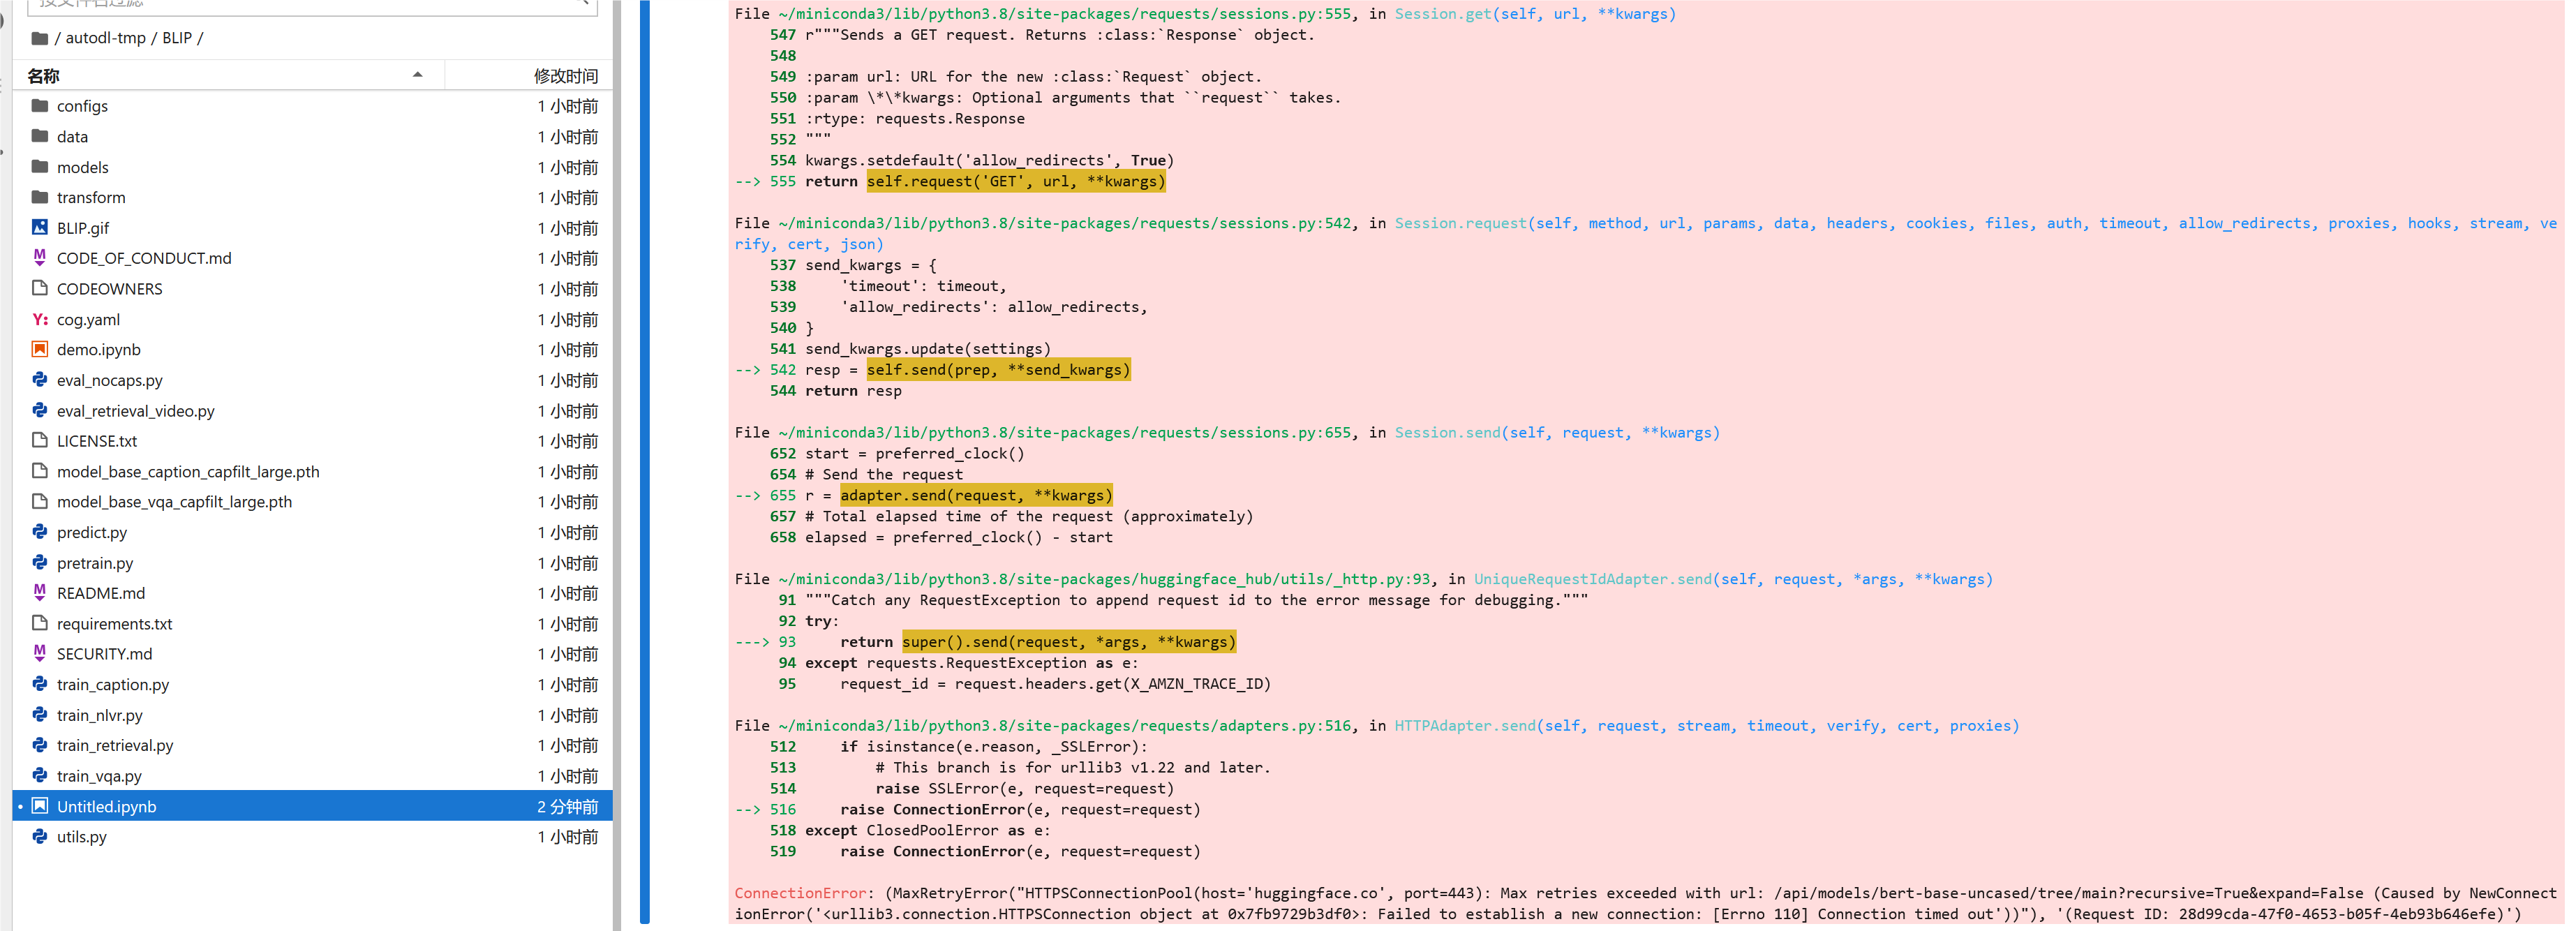Click the predict.py Python file icon
This screenshot has width=2576, height=931.
point(40,532)
